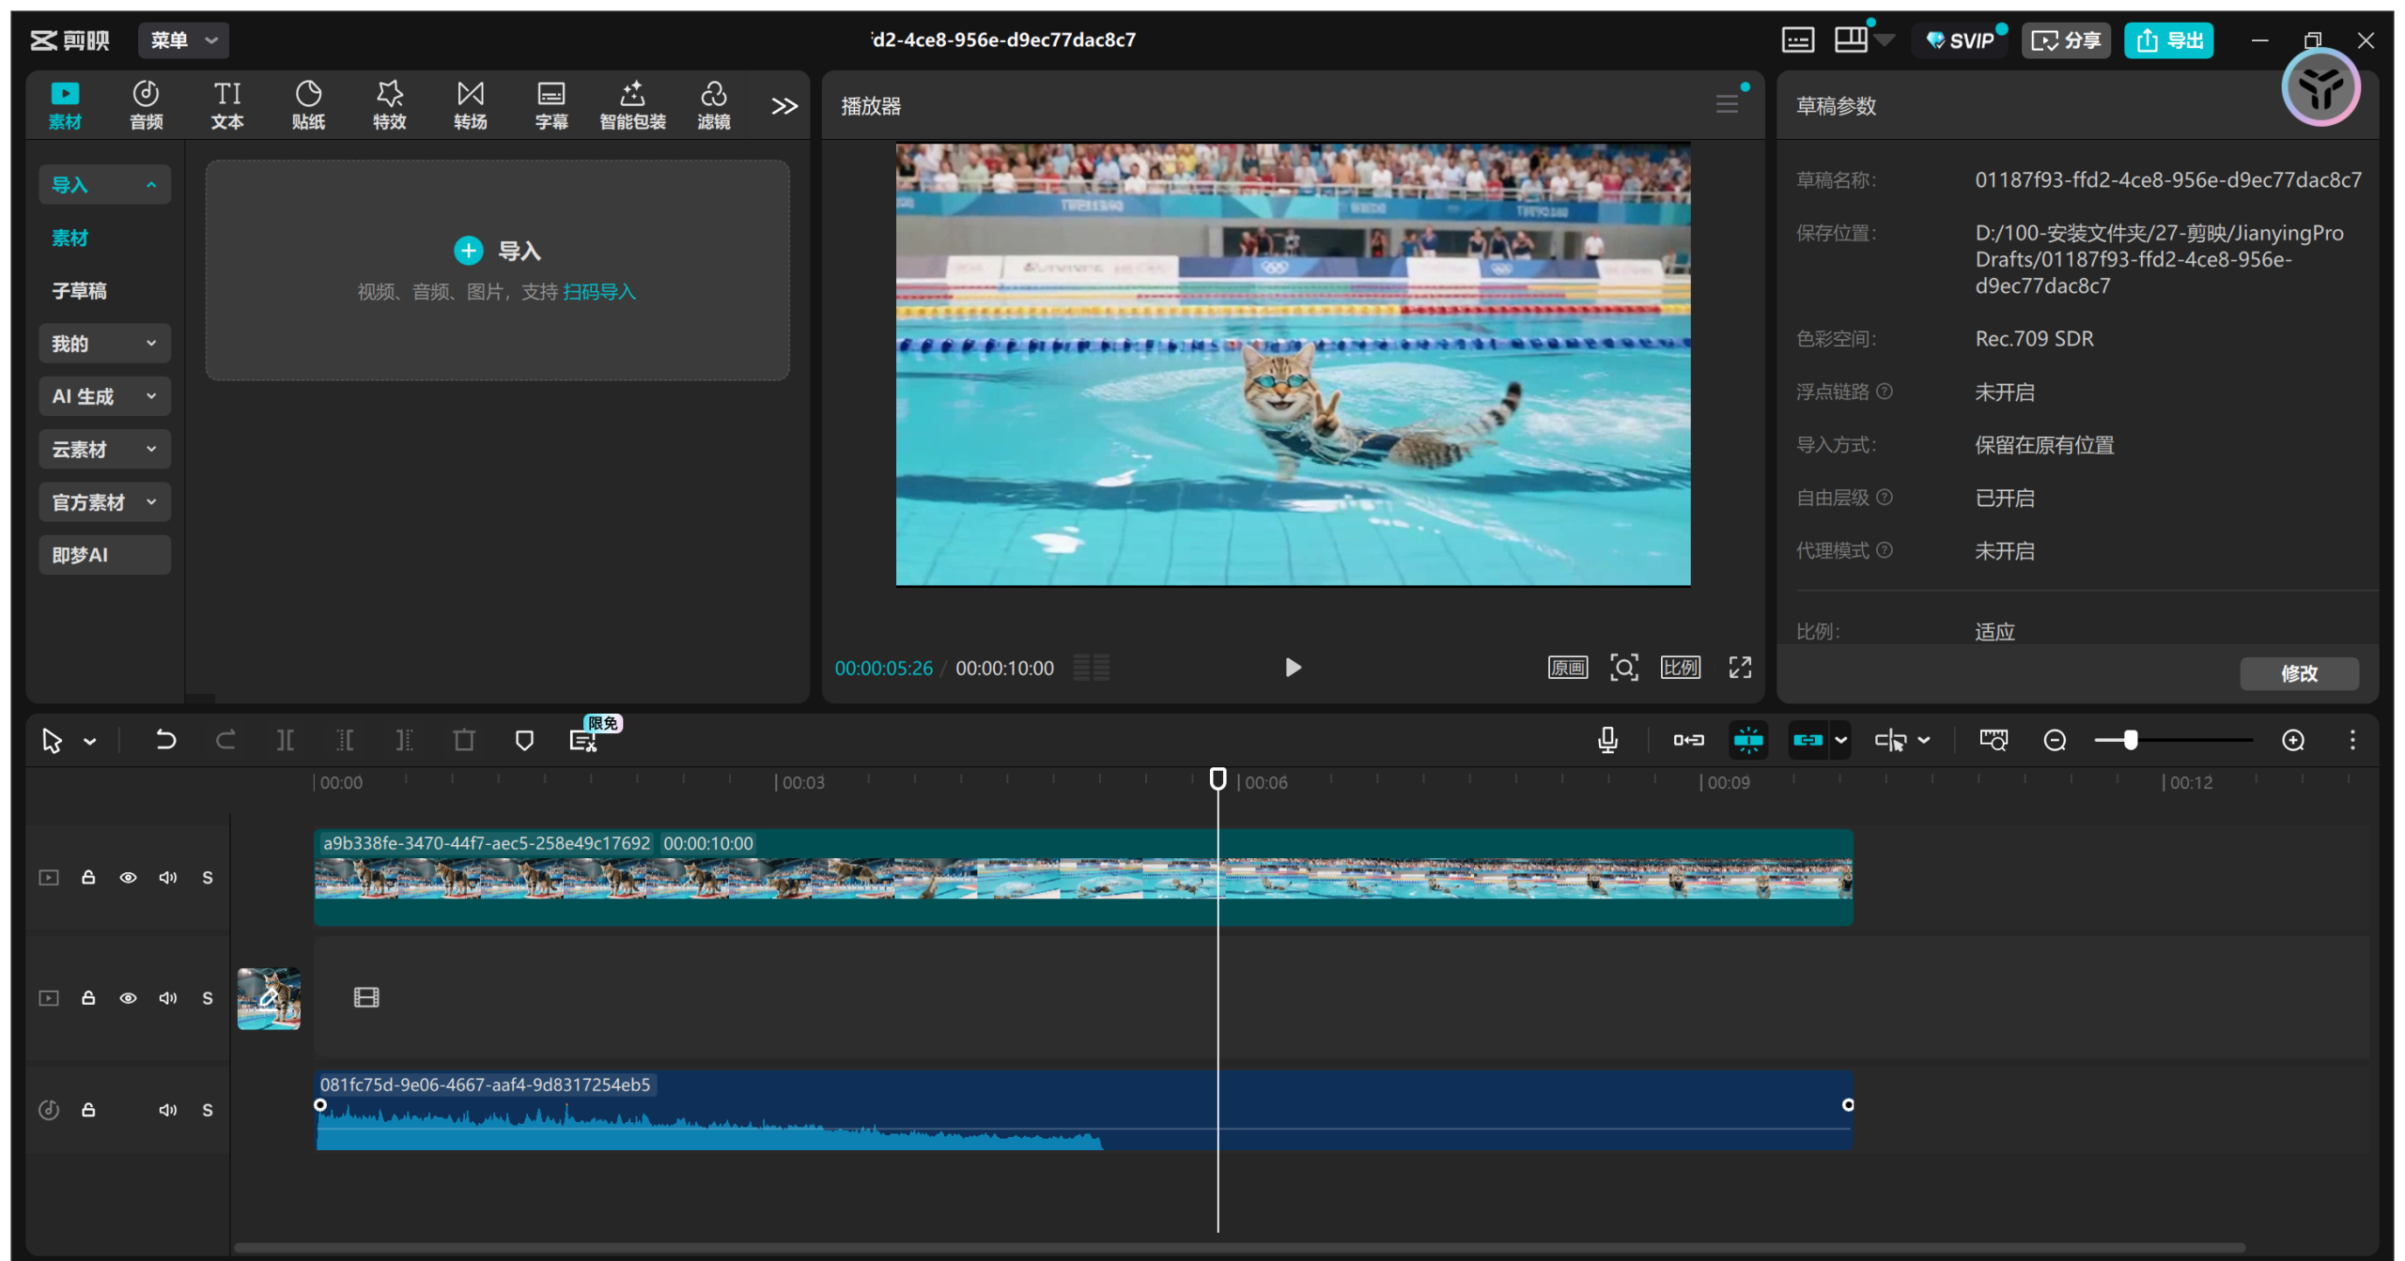Mute the second video track
The width and height of the screenshot is (2405, 1261).
pos(167,998)
